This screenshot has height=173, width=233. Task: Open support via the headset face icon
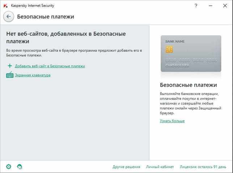[x=20, y=166]
